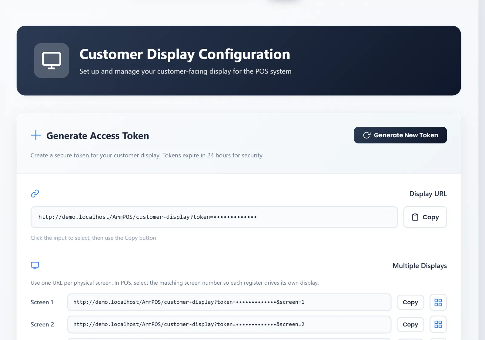Click the refresh icon in Generate New Token
Image resolution: width=485 pixels, height=340 pixels.
click(x=367, y=135)
